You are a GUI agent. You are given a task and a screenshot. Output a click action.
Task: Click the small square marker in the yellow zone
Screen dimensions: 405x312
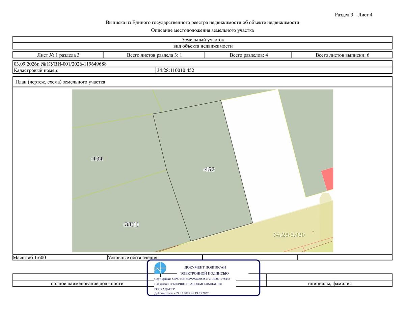click(x=313, y=231)
